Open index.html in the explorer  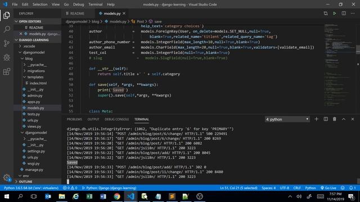pos(38,84)
